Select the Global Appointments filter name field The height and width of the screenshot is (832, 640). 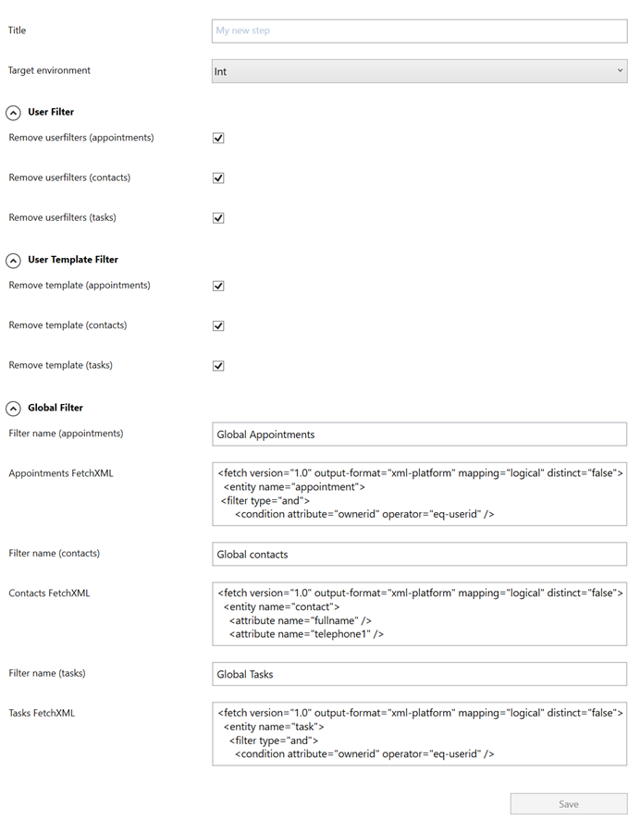click(x=418, y=434)
